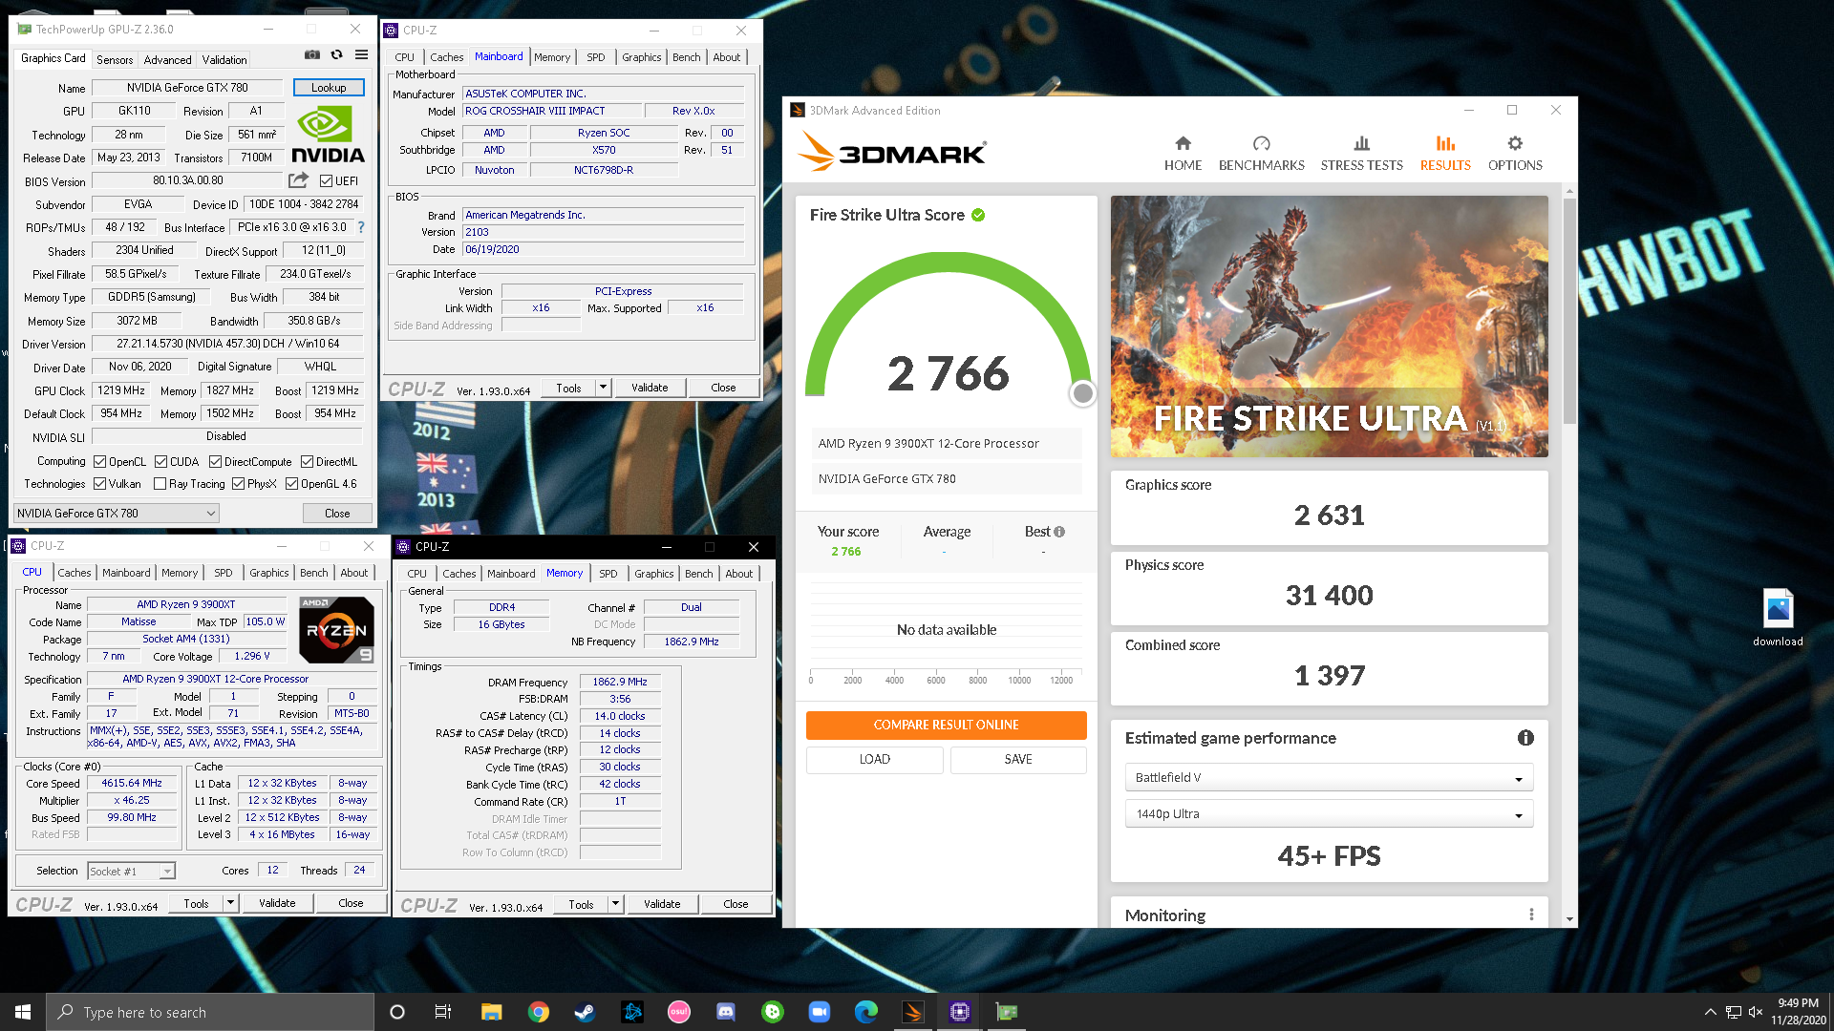Open Discord from taskbar
The image size is (1834, 1031).
725,1012
